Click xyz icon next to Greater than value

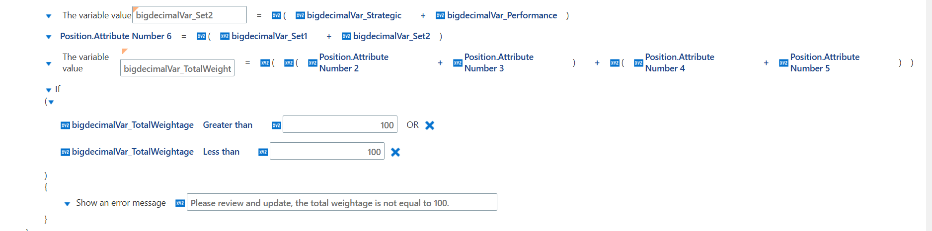tap(277, 125)
